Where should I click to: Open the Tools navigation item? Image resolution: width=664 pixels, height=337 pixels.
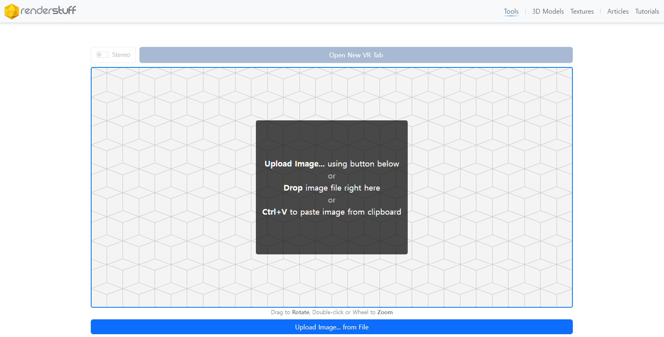coord(511,11)
